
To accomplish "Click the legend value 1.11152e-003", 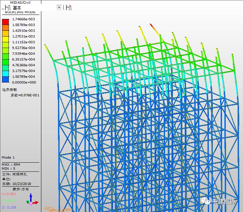I will [x=24, y=42].
